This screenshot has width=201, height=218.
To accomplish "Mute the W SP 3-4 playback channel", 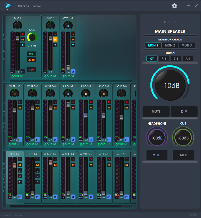I will coord(37,107).
